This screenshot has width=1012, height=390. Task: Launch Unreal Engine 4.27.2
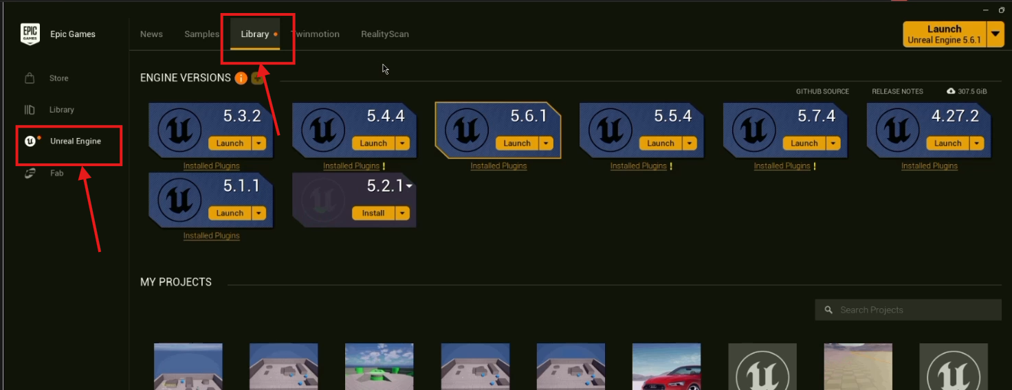[x=948, y=144]
